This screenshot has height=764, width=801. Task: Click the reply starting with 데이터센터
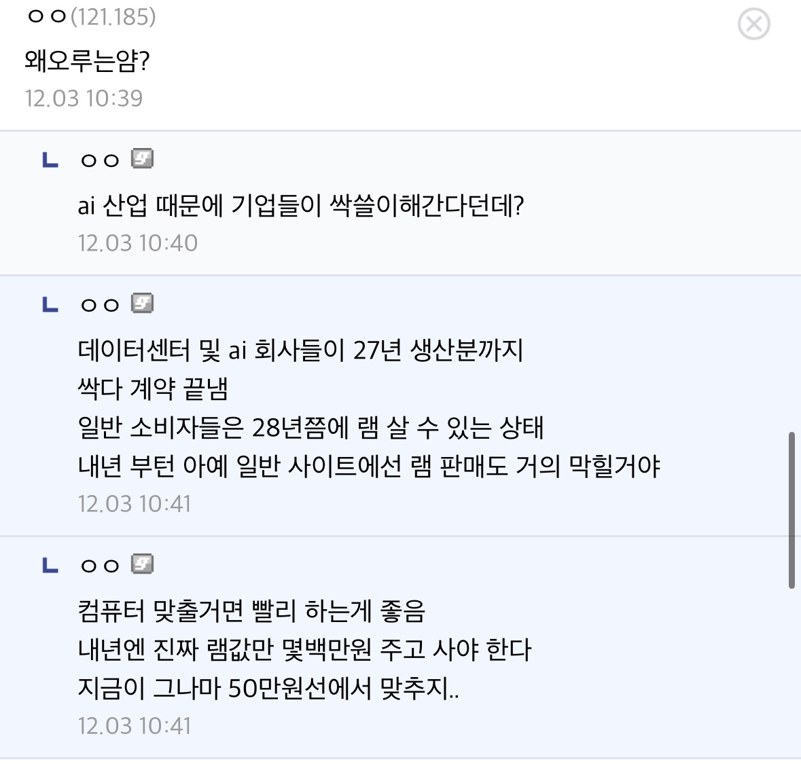click(299, 352)
